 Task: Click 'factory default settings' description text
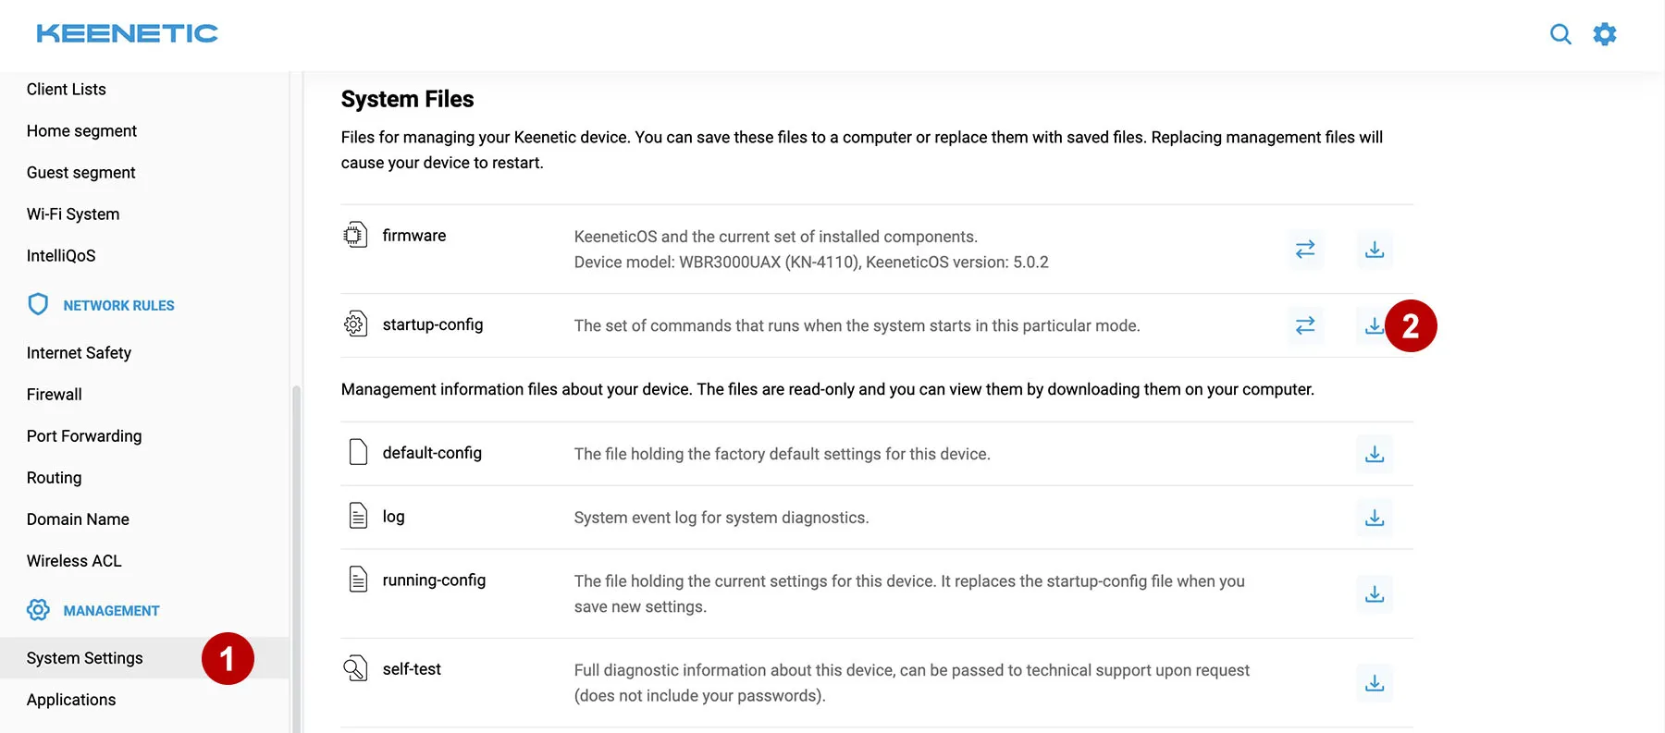[x=784, y=454]
